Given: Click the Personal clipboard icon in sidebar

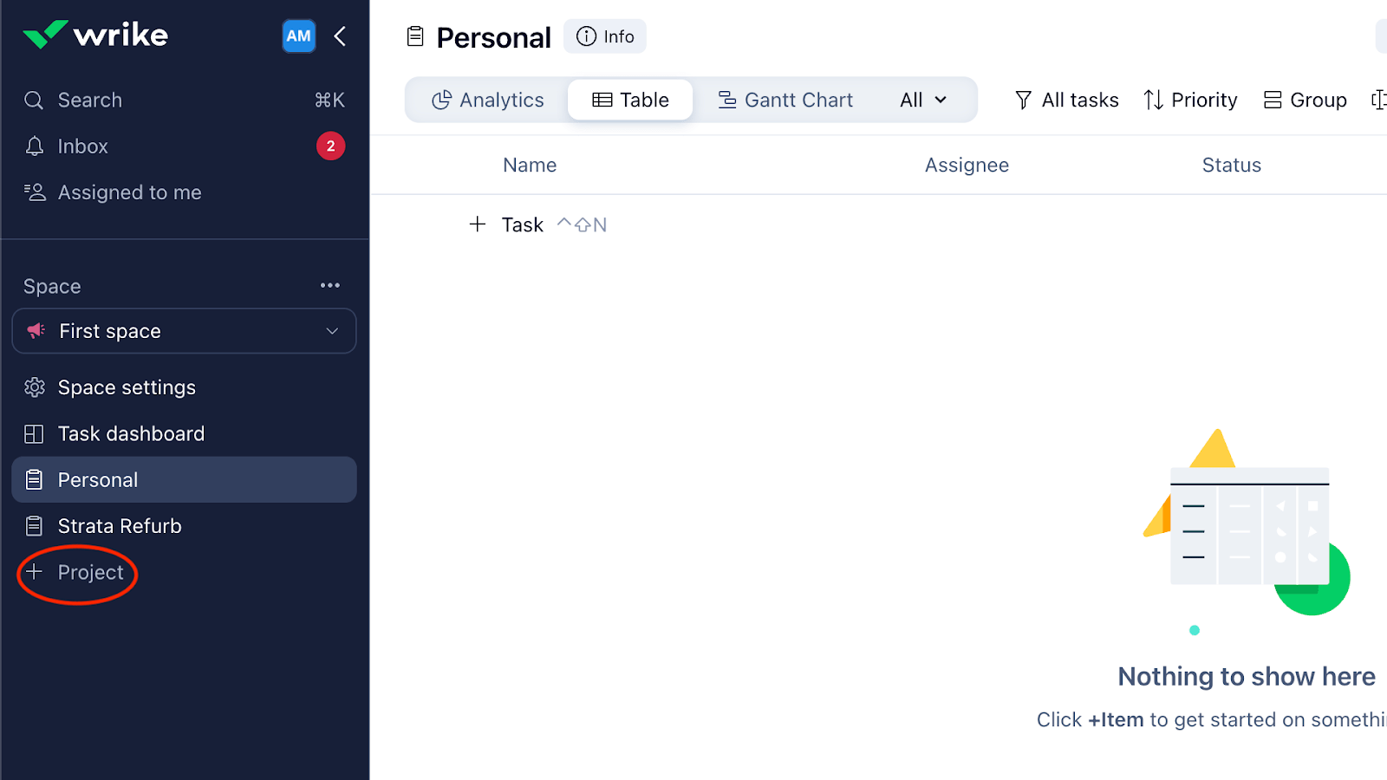Looking at the screenshot, I should coord(34,479).
